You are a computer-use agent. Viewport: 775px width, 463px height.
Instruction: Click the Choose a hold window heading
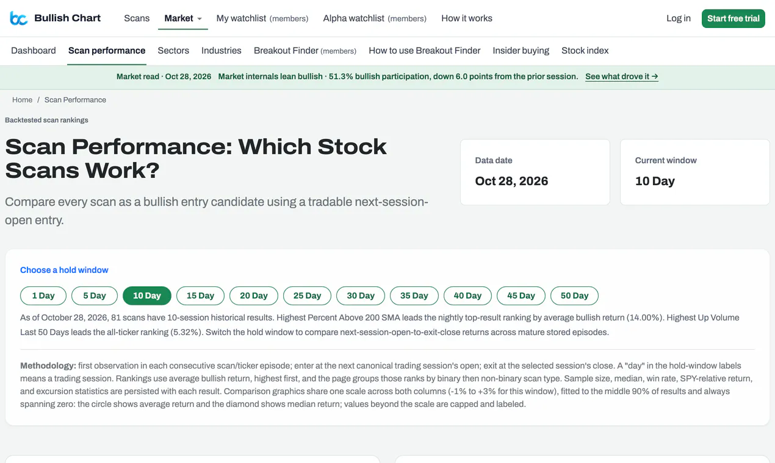pyautogui.click(x=64, y=270)
